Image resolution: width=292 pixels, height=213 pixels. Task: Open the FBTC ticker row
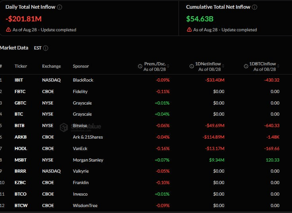146,91
